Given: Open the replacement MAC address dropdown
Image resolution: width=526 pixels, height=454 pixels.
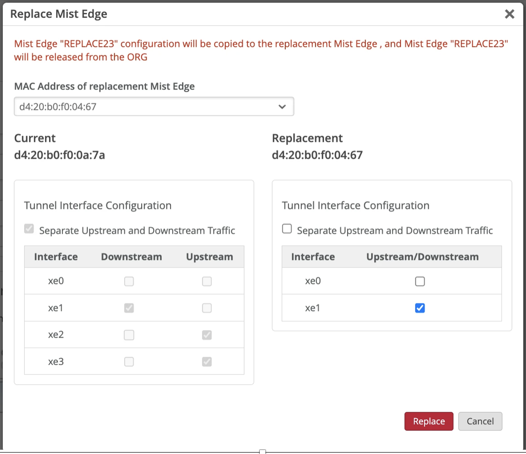Looking at the screenshot, I should point(154,107).
